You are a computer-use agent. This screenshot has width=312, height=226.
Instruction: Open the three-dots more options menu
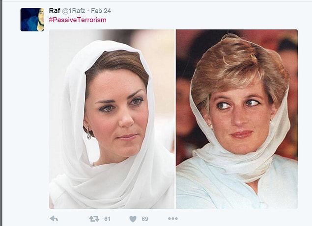(x=173, y=219)
